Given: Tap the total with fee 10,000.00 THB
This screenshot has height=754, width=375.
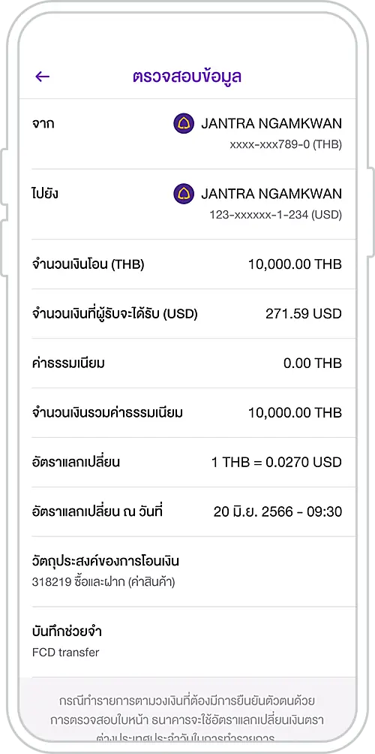Looking at the screenshot, I should (x=295, y=412).
